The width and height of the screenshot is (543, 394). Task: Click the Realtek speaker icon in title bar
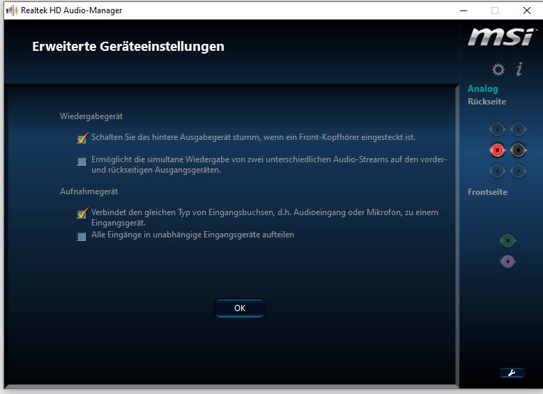tap(12, 10)
